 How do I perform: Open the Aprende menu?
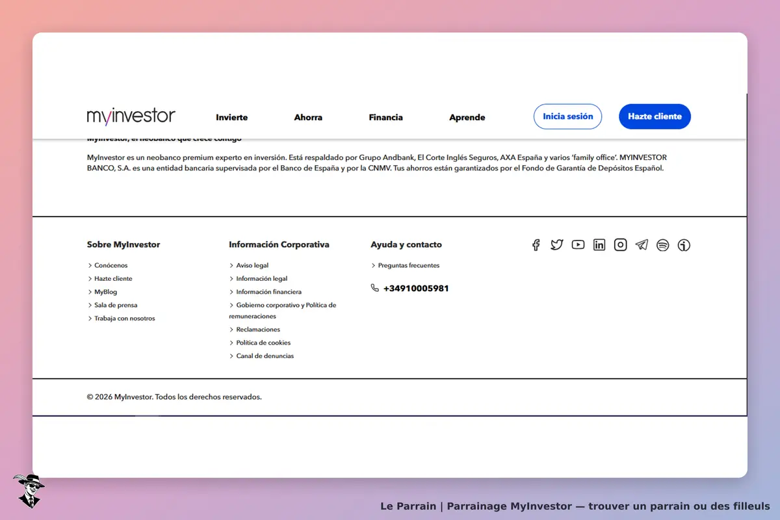coord(467,118)
